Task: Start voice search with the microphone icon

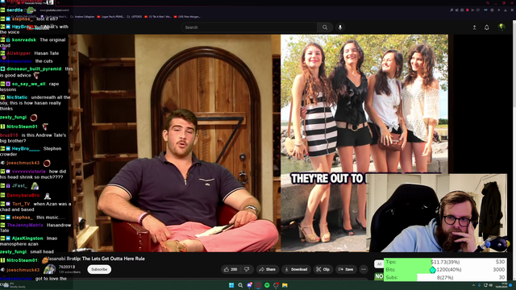Action: click(x=340, y=27)
